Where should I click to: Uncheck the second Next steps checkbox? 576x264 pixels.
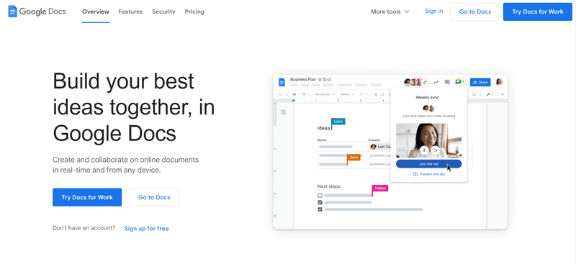[320, 202]
